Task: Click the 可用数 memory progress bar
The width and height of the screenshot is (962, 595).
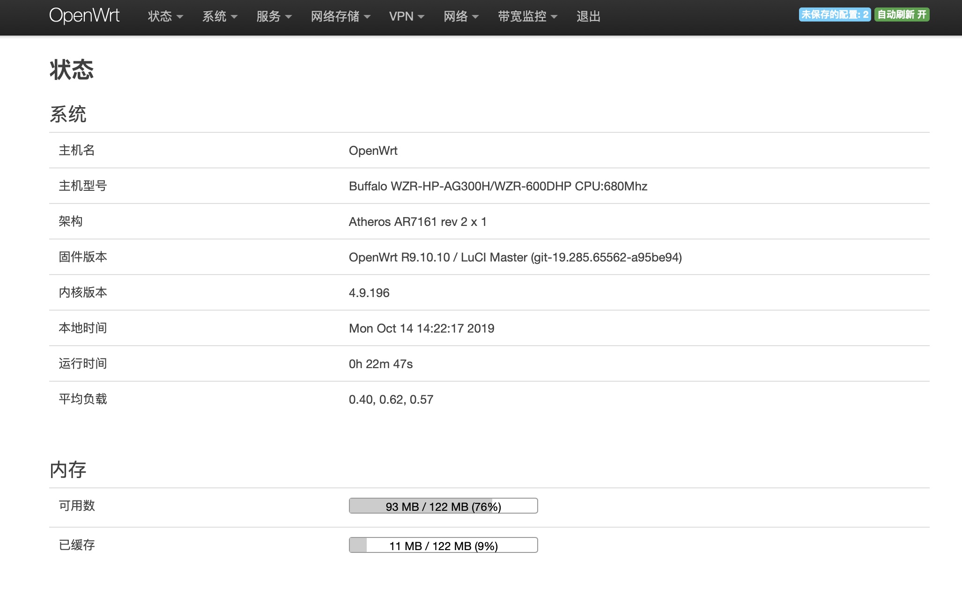Action: [x=443, y=506]
